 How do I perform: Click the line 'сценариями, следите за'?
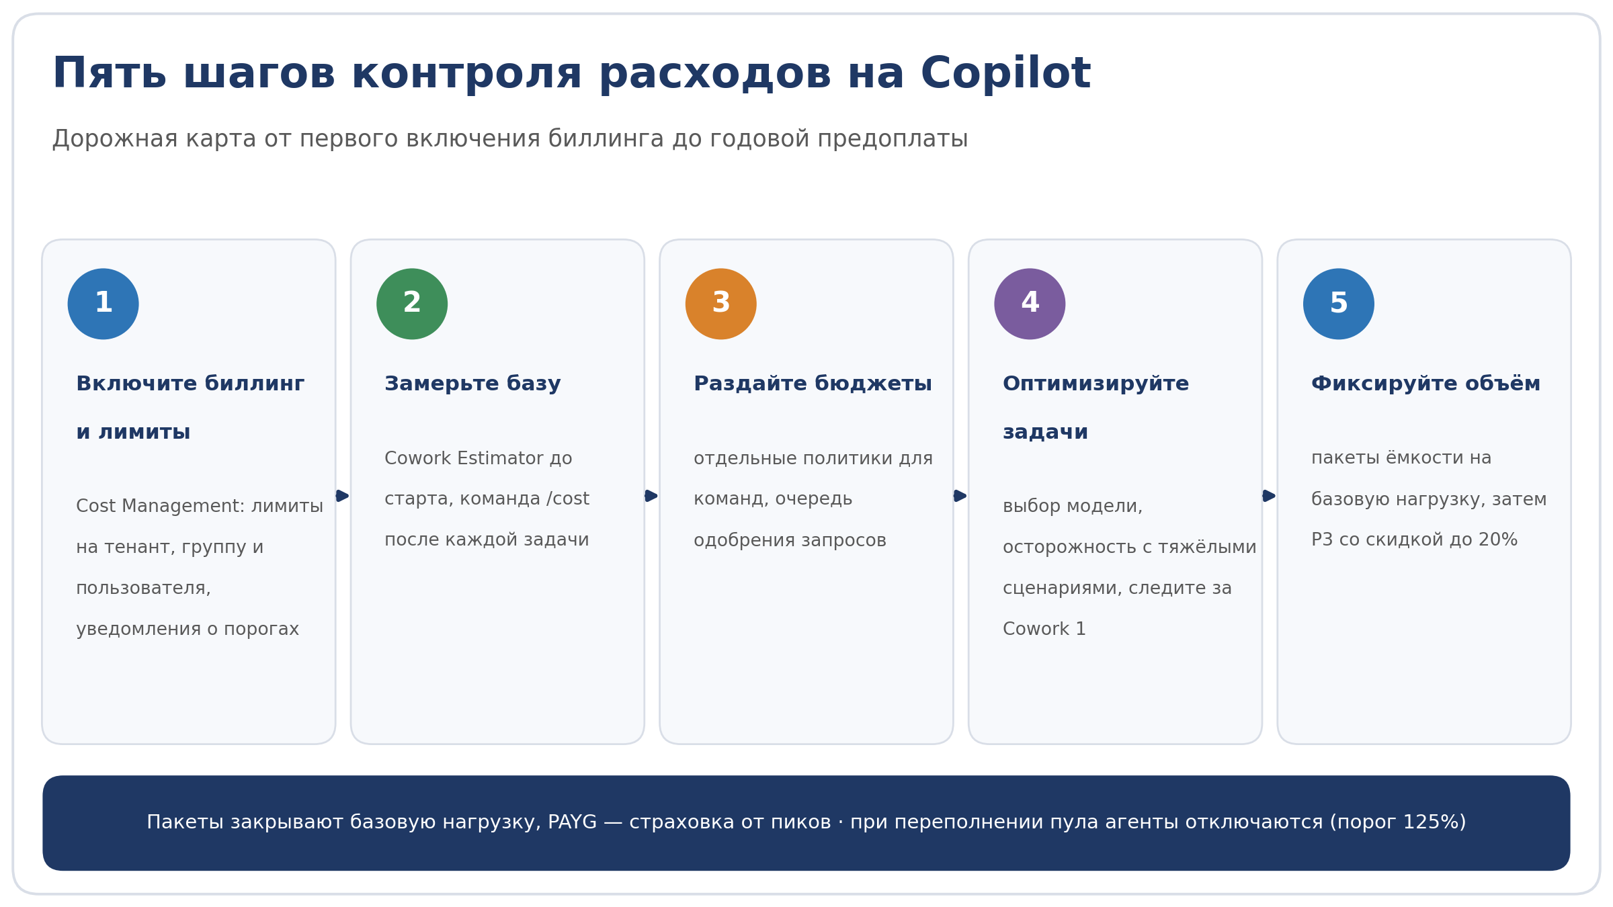point(1117,589)
